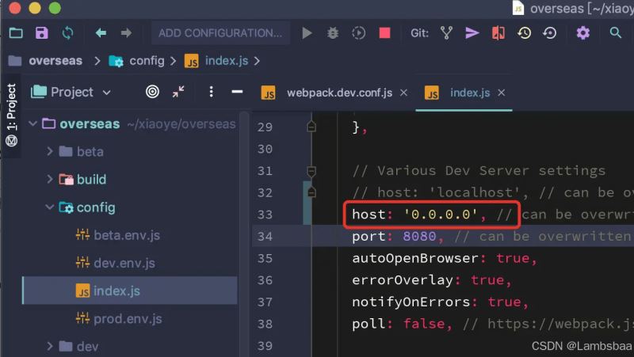Screen dimensions: 634x357
Task: Toggle the 1: Project side tool window
Action: [x=11, y=115]
